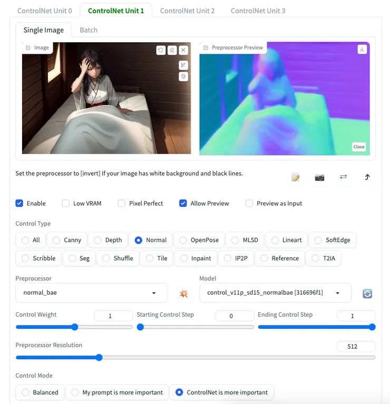
Task: Click the normal map preview image
Action: point(285,98)
